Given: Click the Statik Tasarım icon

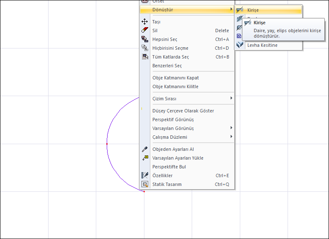Looking at the screenshot, I should [x=145, y=184].
